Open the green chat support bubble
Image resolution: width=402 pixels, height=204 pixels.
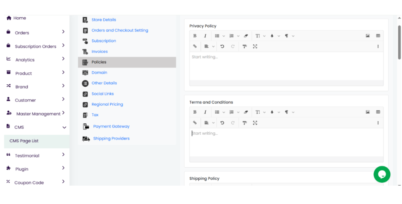point(382,174)
